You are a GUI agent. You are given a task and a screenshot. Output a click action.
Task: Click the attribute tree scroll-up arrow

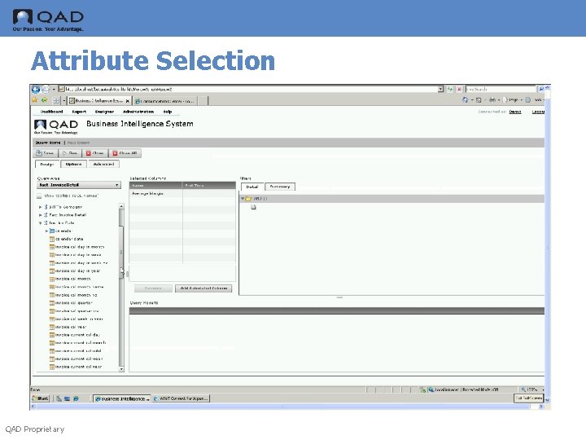[121, 206]
